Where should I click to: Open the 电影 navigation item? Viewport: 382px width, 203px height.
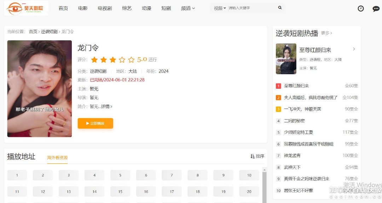click(x=83, y=8)
